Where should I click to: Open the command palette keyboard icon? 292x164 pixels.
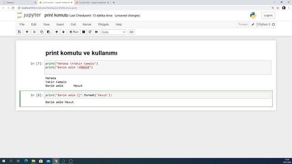click(131, 32)
